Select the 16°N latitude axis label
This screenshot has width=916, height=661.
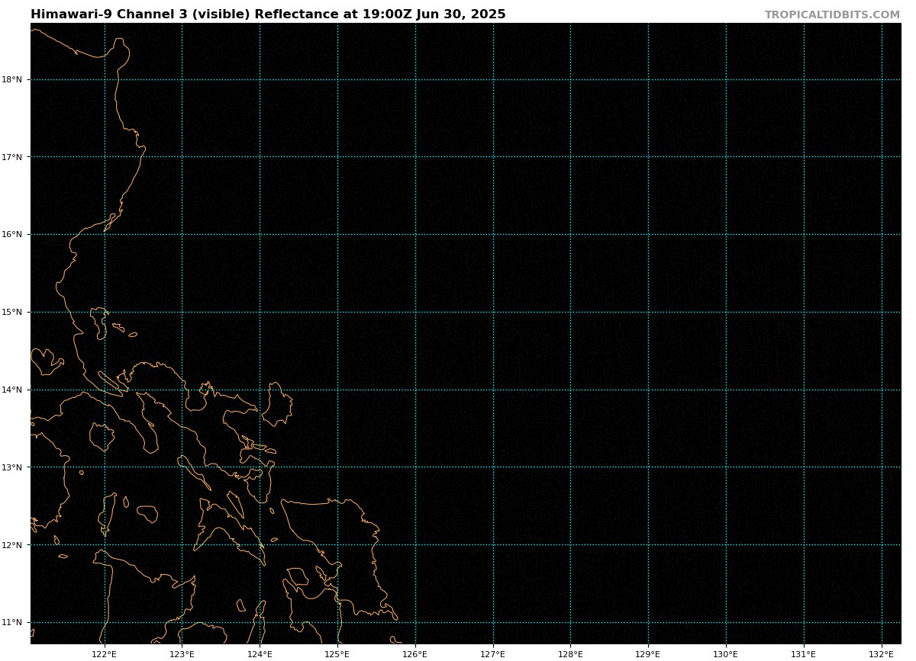pyautogui.click(x=12, y=235)
